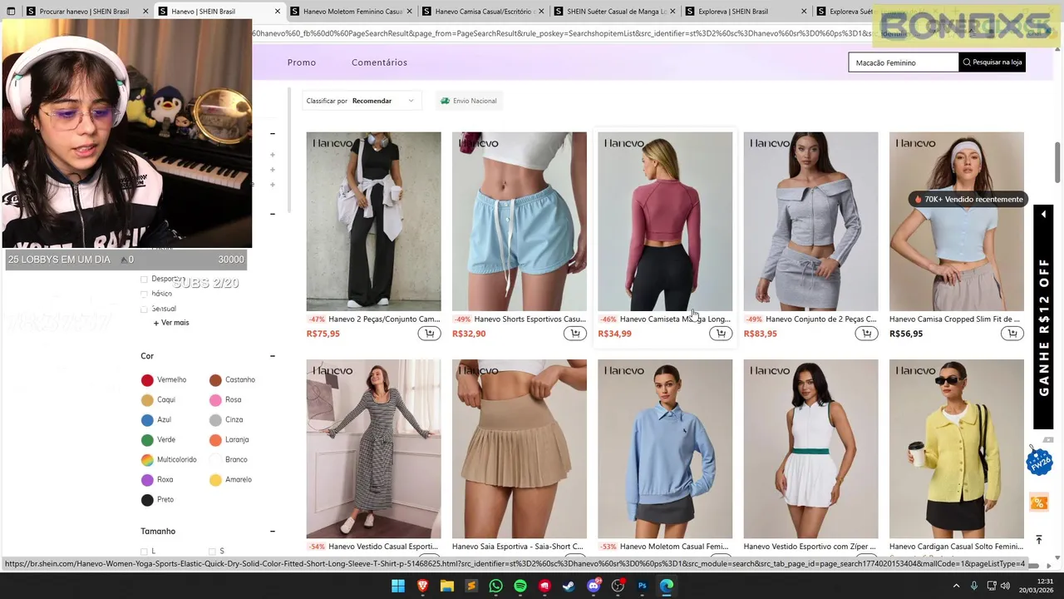Open Steam from the taskbar
The height and width of the screenshot is (599, 1064).
point(569,586)
